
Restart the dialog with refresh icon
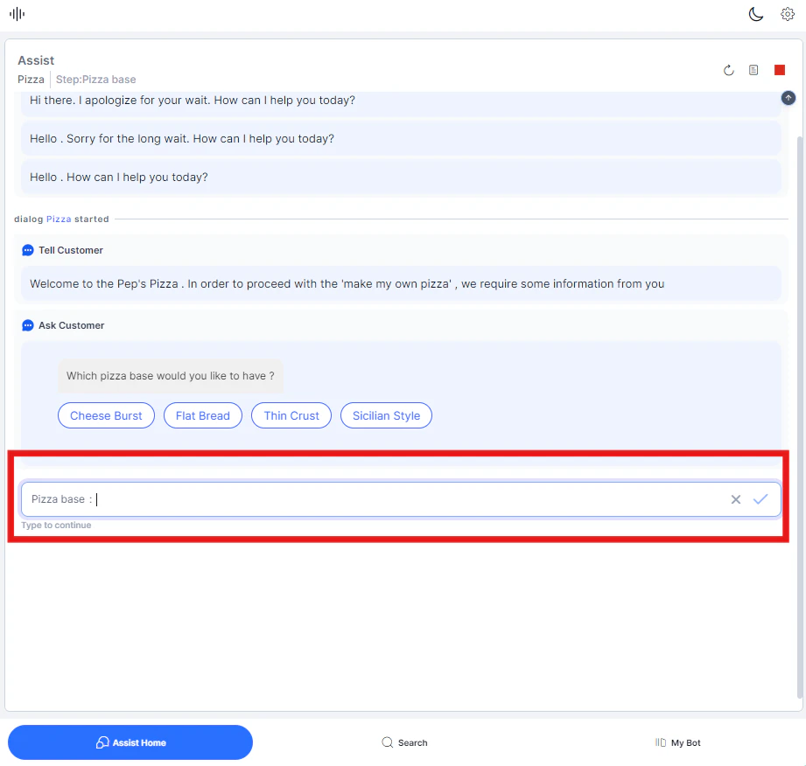728,70
